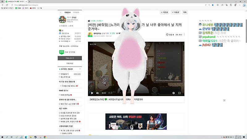Open the taskbar search icon

pos(7,137)
